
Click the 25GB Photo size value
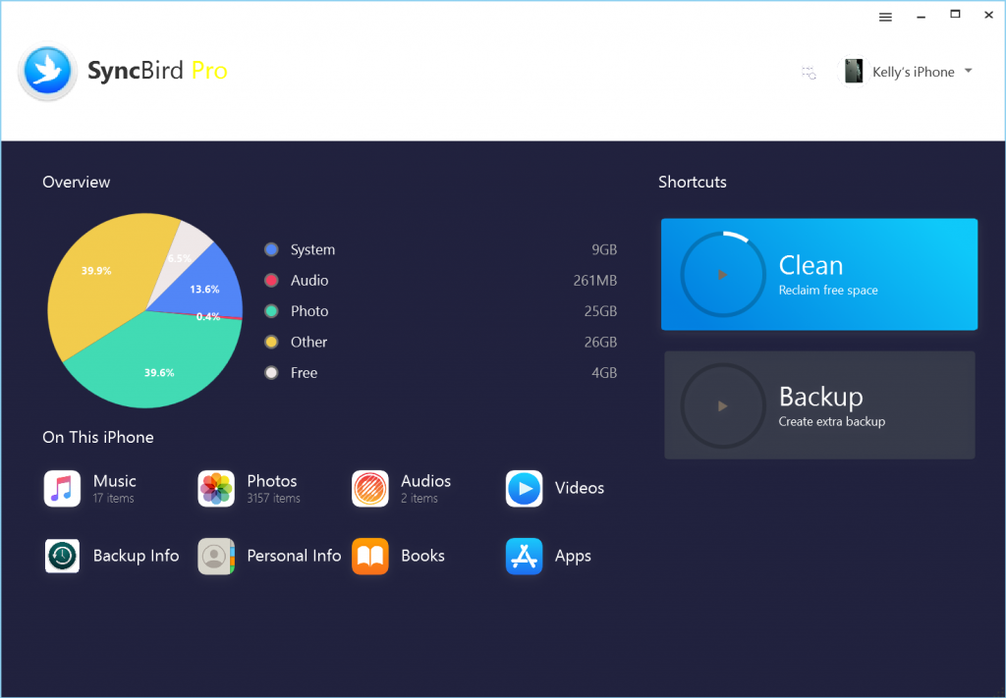[x=600, y=311]
